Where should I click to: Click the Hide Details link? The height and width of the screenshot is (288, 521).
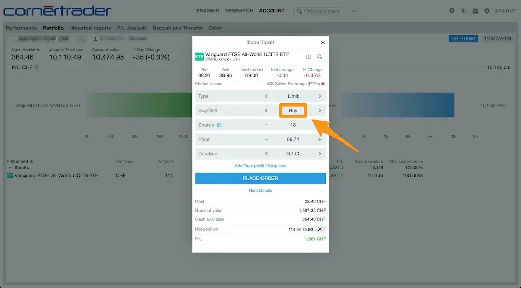pos(260,191)
